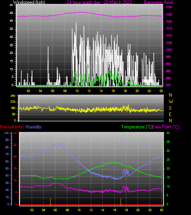This screenshot has height=215, width=191.
Task: Click the Barometer (hpa) axis title
Action: 159,2
